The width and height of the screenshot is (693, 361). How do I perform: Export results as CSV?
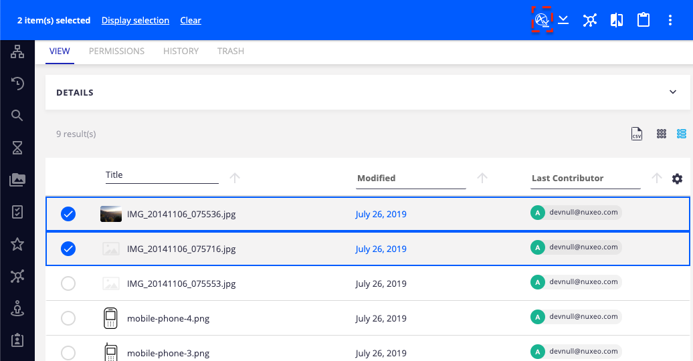(636, 134)
